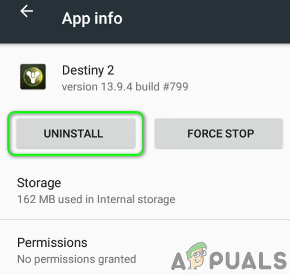Click the divider line below Storage
This screenshot has height=275, width=290.
point(145,219)
